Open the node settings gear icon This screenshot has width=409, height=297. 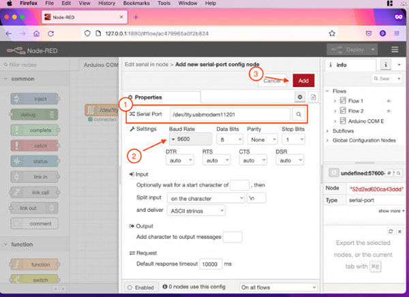[299, 97]
